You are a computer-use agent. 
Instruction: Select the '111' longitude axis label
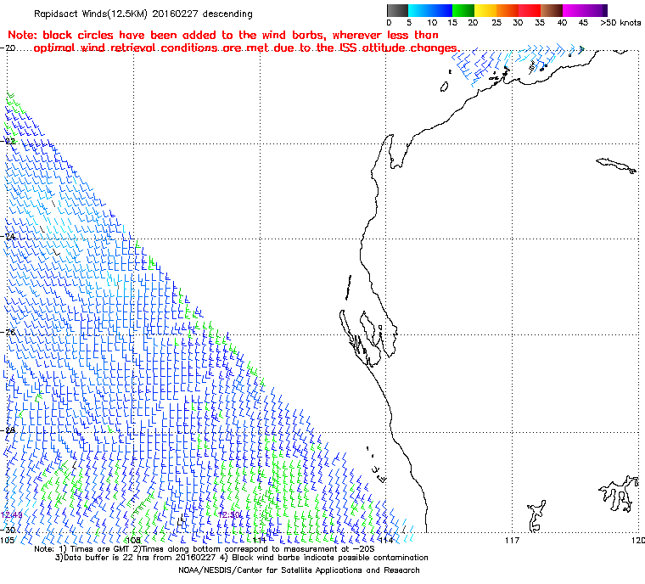[x=259, y=540]
